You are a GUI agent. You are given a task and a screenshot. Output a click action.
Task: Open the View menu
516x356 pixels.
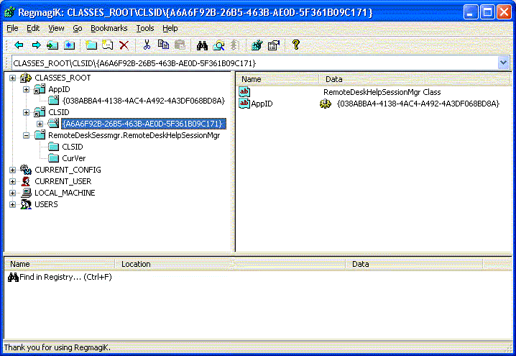click(56, 28)
